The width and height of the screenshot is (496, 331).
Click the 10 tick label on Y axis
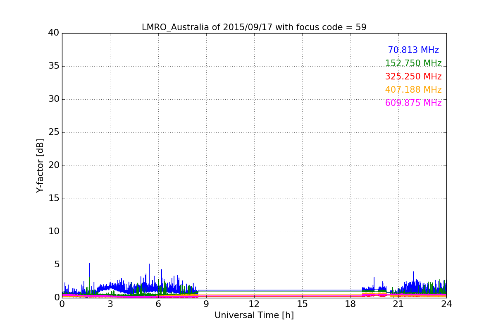[x=54, y=232]
